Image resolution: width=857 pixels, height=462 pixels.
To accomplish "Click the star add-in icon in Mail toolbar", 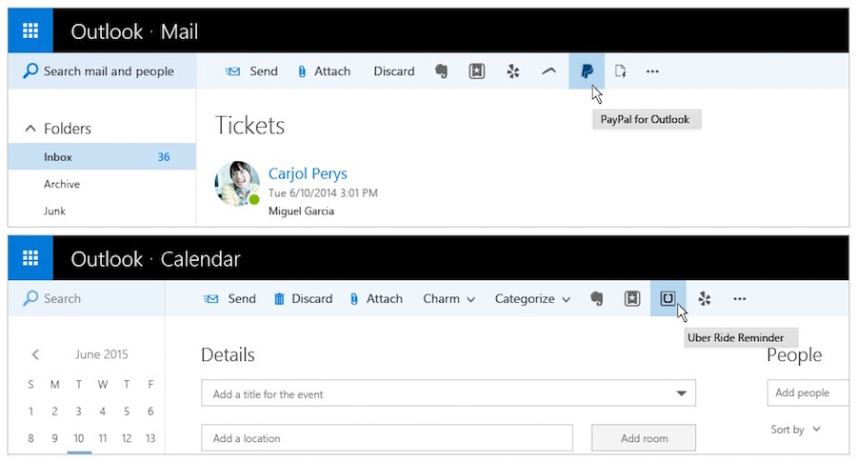I will pos(477,71).
